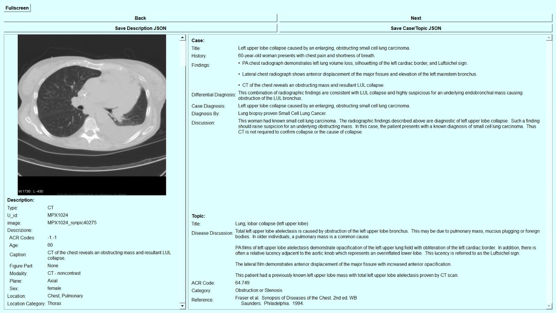Click the History text line
Screen dimensions: 556x313
point(306,56)
